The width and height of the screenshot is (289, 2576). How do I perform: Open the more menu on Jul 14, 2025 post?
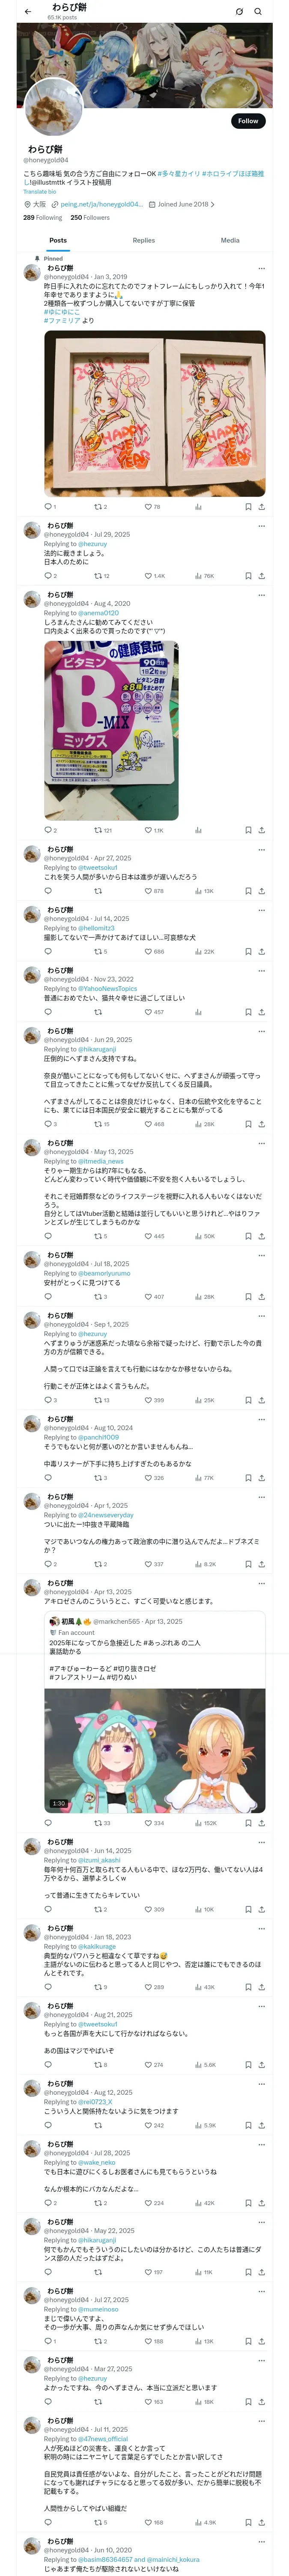[x=261, y=910]
